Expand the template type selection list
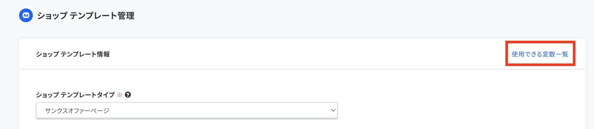 point(187,110)
